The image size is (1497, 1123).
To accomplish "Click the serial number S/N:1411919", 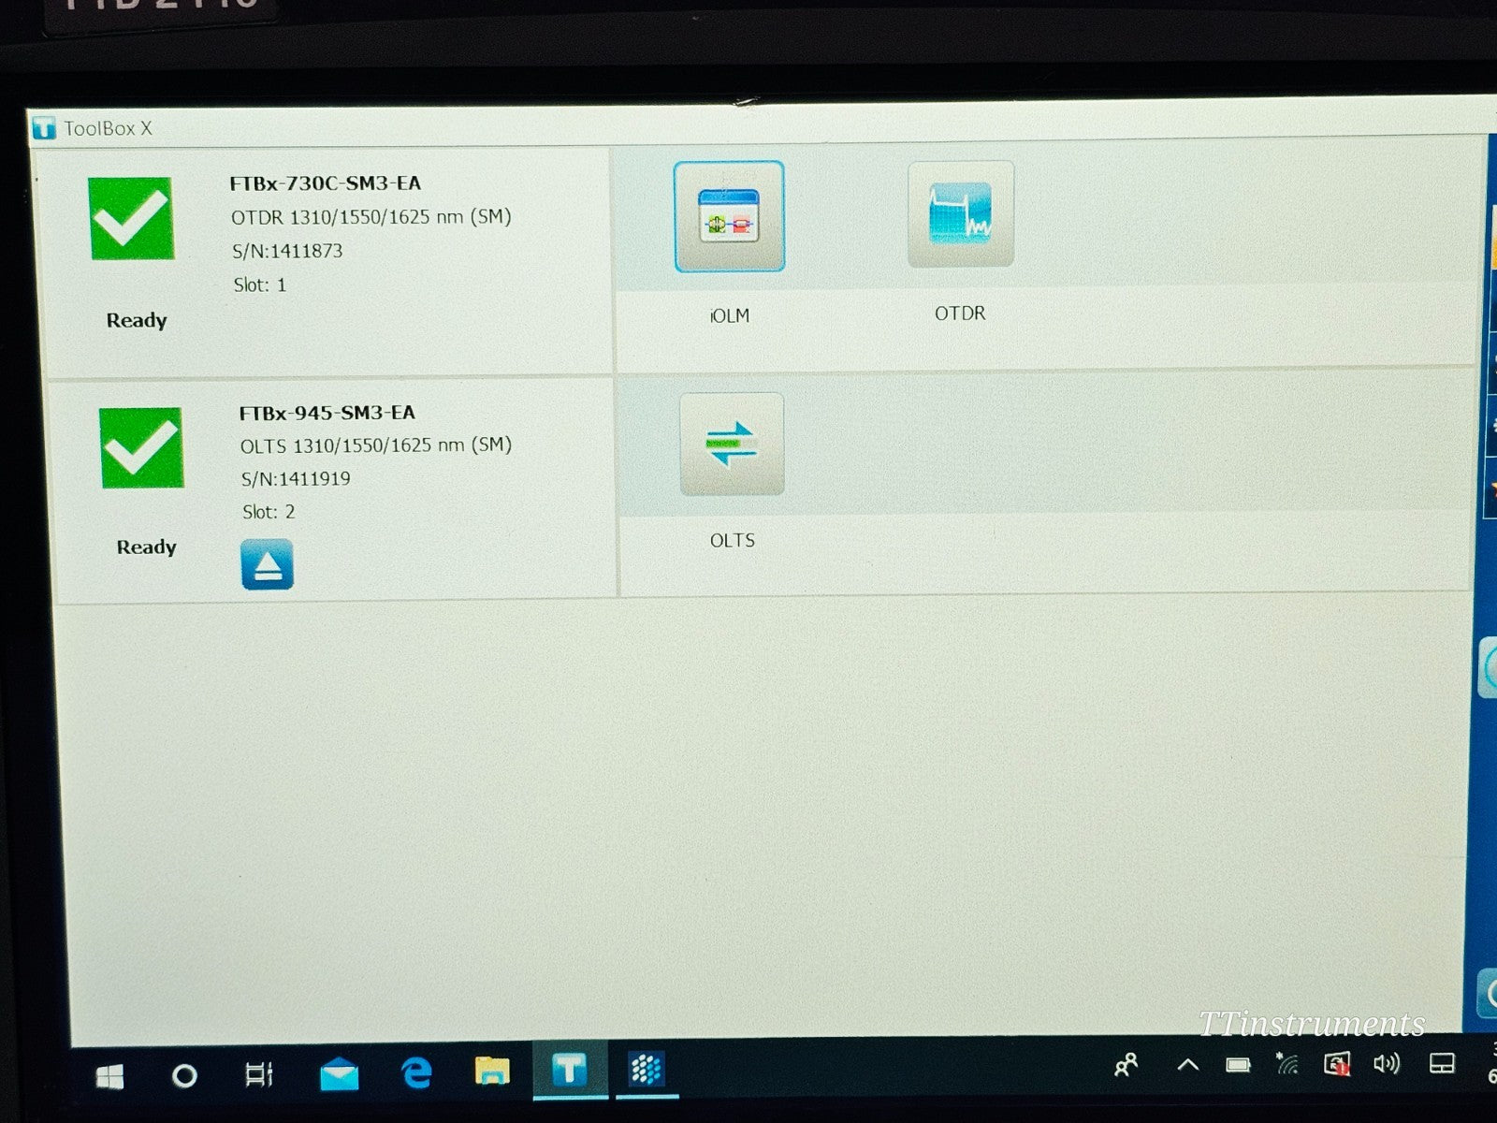I will pyautogui.click(x=296, y=478).
